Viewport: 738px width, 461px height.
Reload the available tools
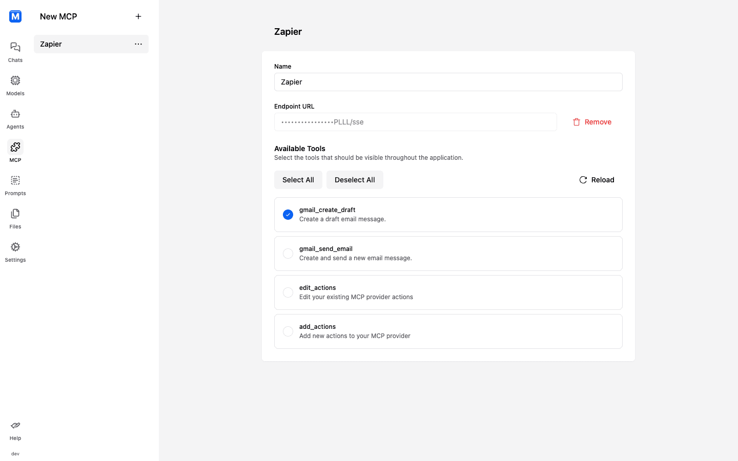(597, 180)
